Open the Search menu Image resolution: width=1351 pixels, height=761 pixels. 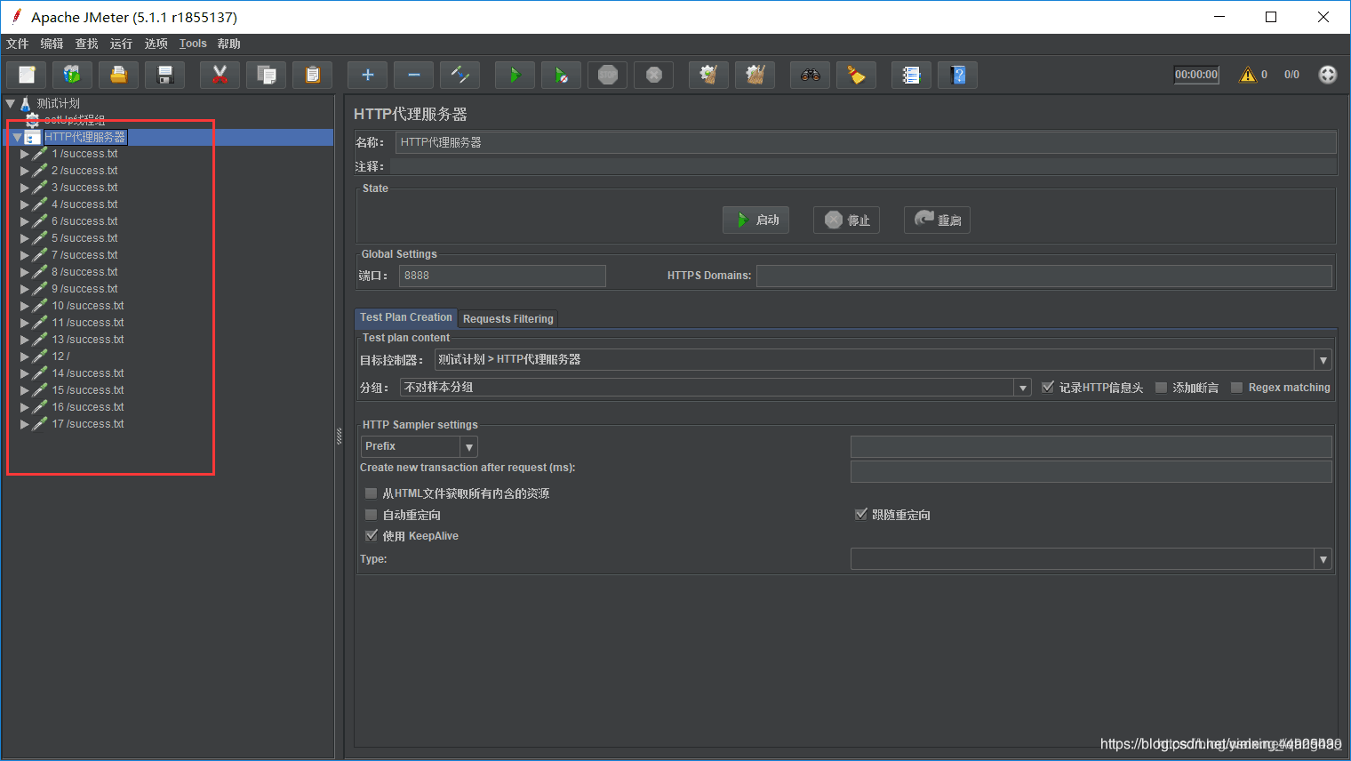[86, 44]
